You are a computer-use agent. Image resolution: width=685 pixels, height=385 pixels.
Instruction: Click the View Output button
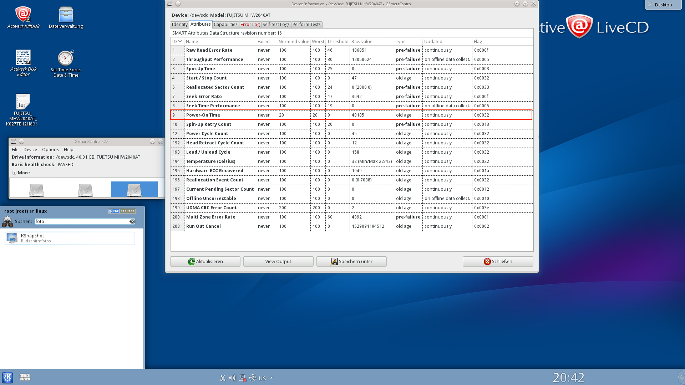point(278,261)
